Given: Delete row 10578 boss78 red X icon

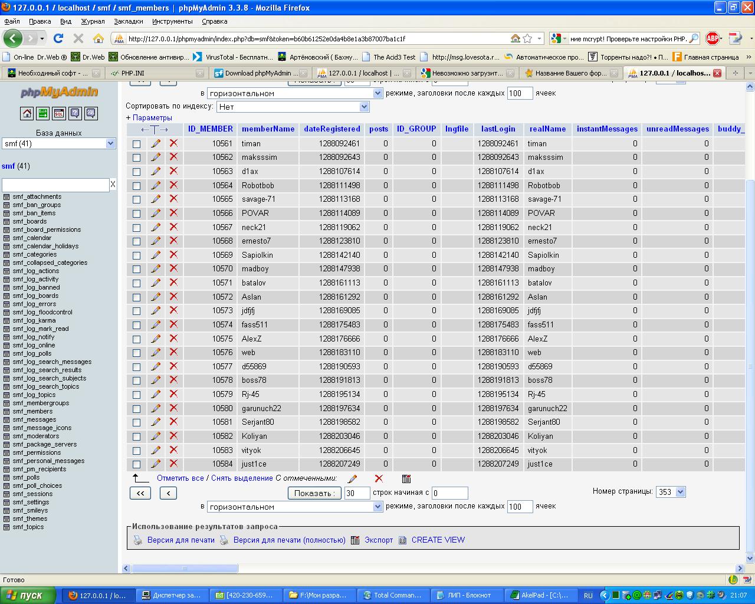Looking at the screenshot, I should (x=173, y=380).
